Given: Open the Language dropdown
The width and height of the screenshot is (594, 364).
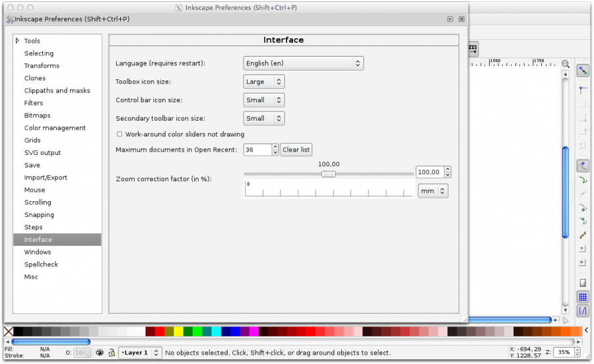Looking at the screenshot, I should (303, 63).
